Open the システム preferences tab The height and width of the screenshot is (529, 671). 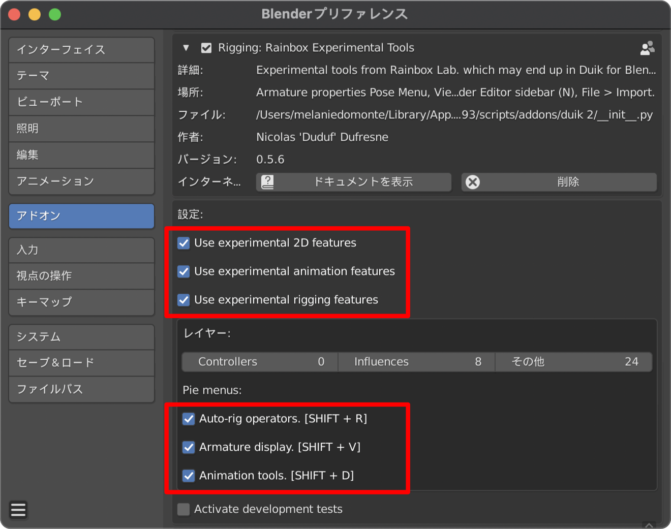pyautogui.click(x=81, y=337)
